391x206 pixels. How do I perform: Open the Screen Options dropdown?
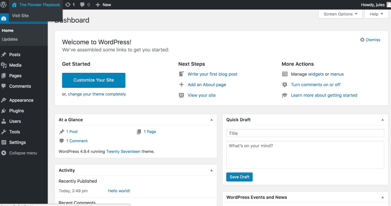point(341,14)
